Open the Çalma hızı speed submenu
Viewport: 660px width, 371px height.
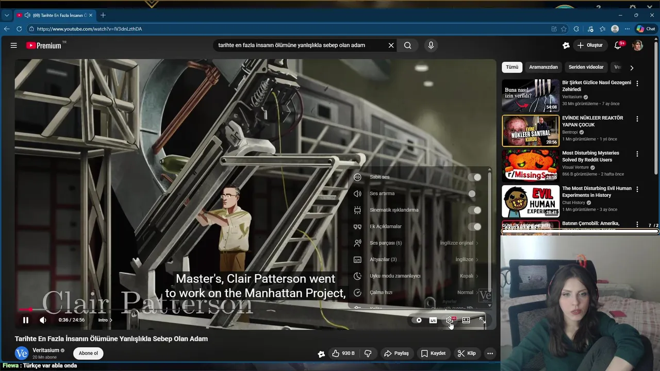click(417, 293)
